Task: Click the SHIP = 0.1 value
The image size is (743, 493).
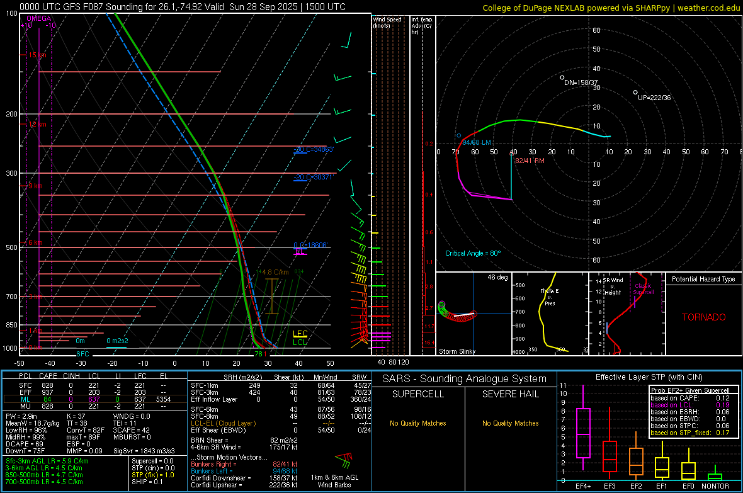Action: click(x=147, y=482)
